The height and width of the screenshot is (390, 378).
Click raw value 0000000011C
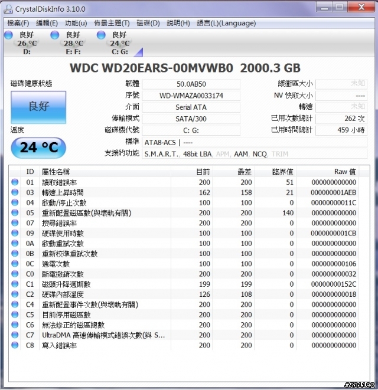point(334,203)
